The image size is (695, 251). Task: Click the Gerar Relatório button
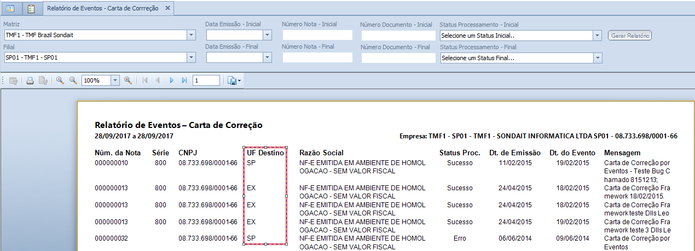click(630, 36)
